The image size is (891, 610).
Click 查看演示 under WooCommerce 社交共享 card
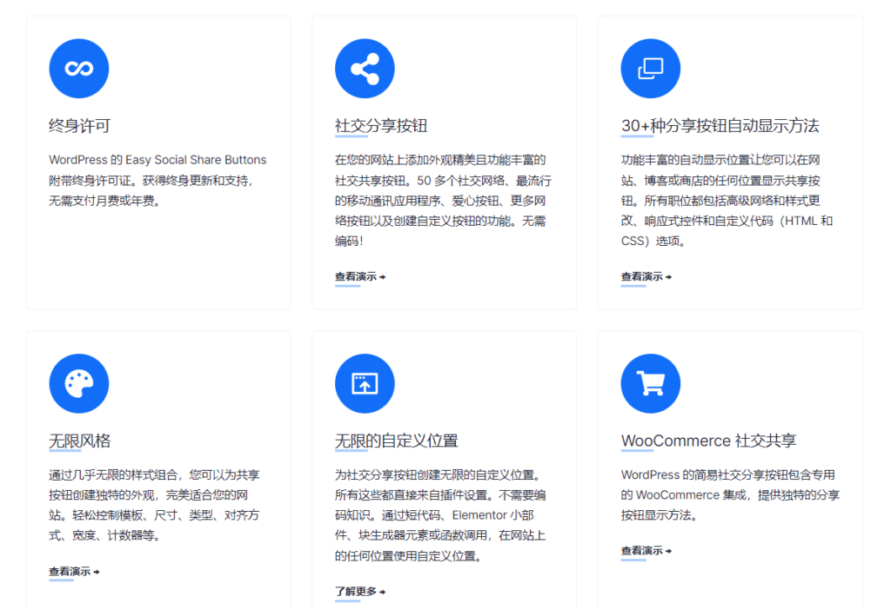[x=646, y=550]
